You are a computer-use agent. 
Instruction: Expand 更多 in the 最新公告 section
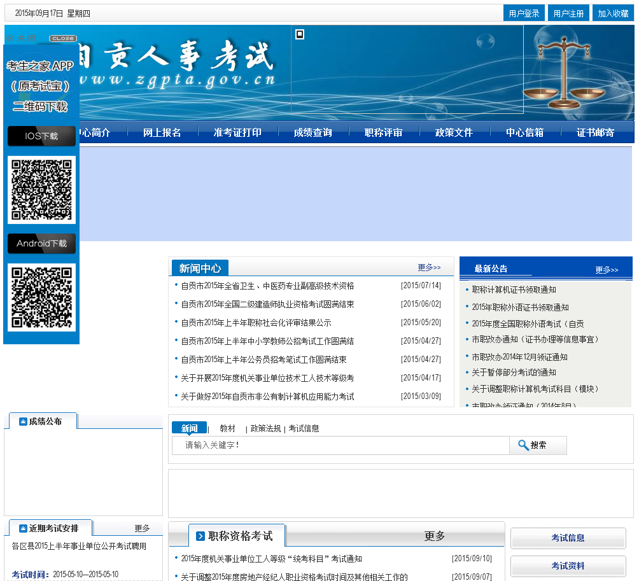[607, 270]
